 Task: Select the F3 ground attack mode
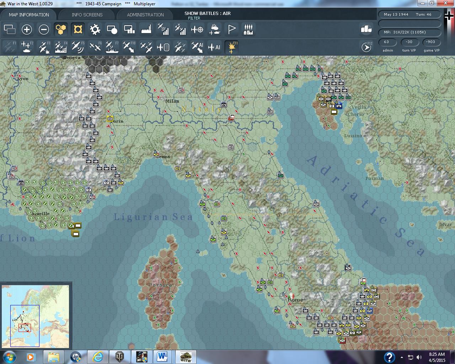[x=44, y=47]
